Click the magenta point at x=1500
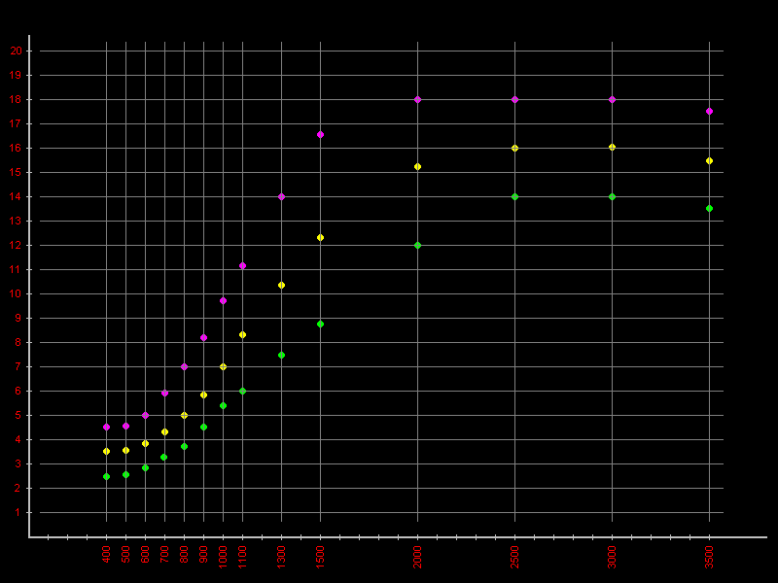 click(320, 134)
